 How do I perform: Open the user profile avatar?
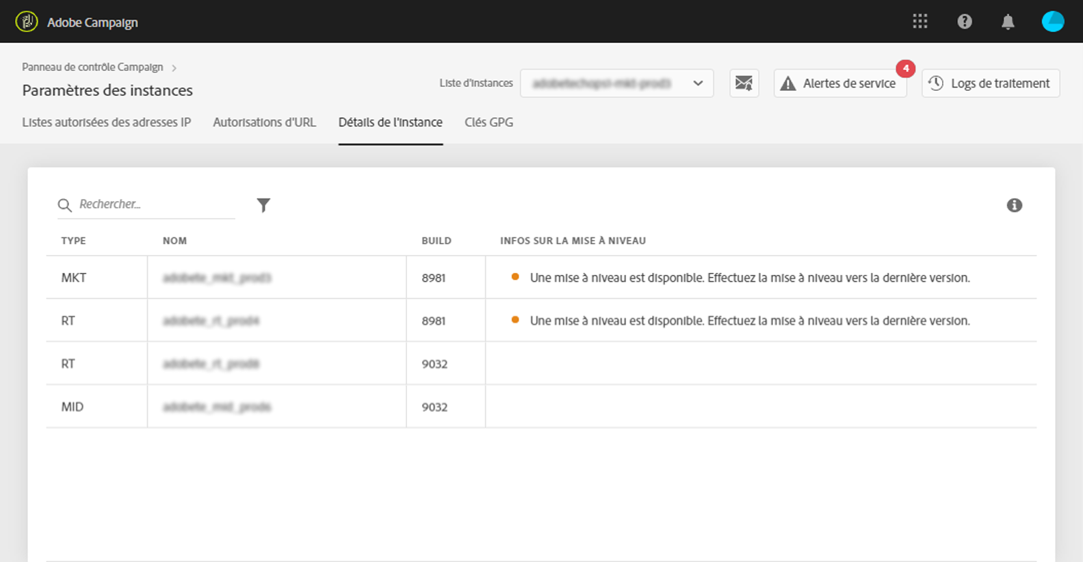coord(1053,22)
